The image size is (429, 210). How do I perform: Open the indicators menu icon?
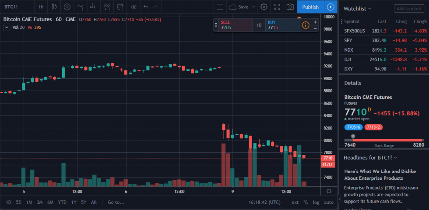[x=81, y=7]
